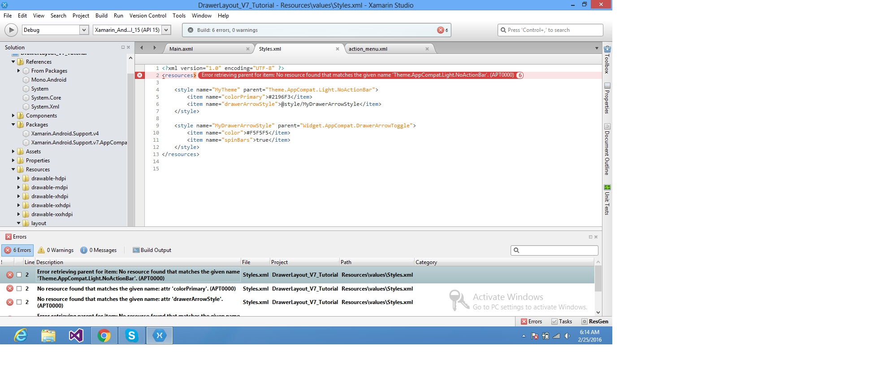Open Google Chrome from the taskbar

tap(104, 335)
